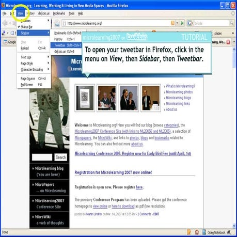The width and height of the screenshot is (237, 237).
Task: Select History Ctrl+H sidebar option
Action: click(67, 39)
